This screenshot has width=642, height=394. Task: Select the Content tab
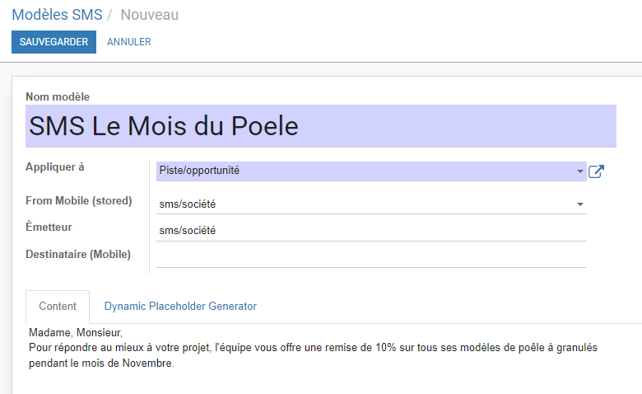[x=58, y=307]
